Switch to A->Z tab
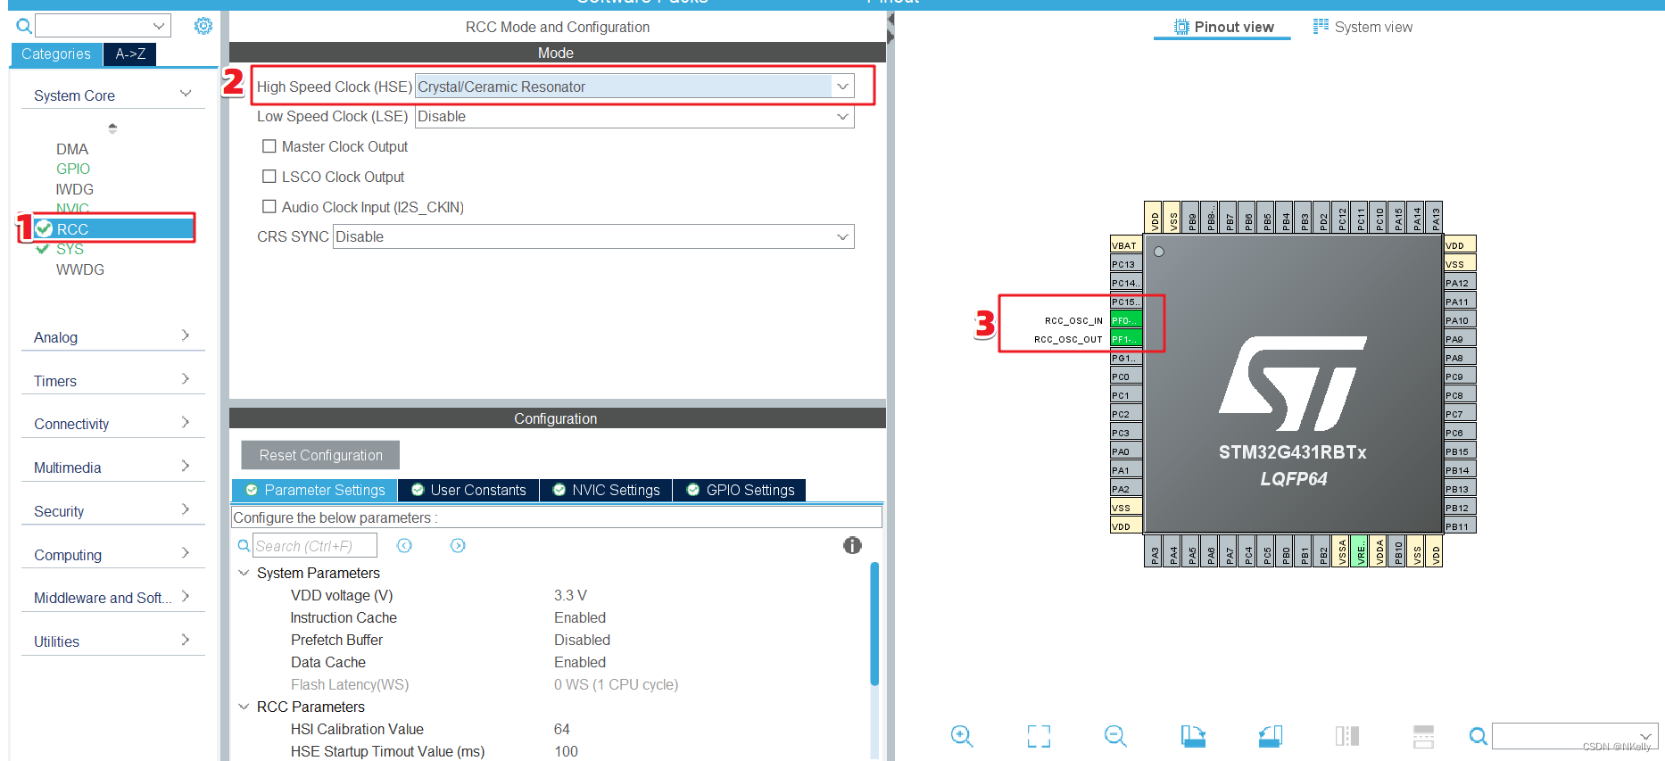This screenshot has height=761, width=1665. [130, 54]
